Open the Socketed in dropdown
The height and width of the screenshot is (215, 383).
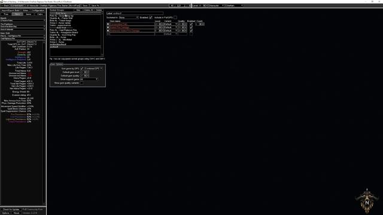pos(129,17)
